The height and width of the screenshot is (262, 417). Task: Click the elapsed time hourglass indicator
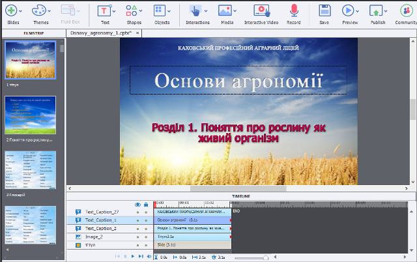(x=156, y=257)
